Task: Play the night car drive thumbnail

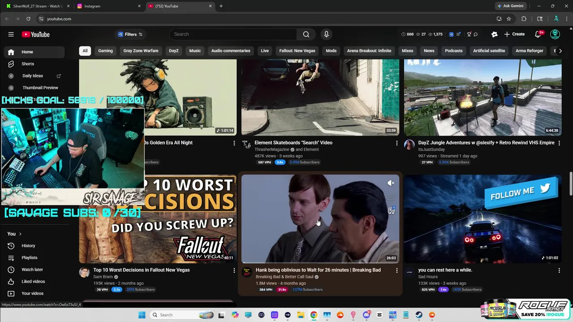Action: 483,219
